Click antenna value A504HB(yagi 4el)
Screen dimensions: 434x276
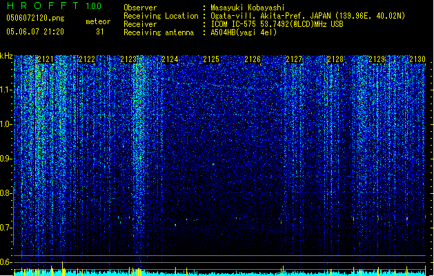pos(244,32)
